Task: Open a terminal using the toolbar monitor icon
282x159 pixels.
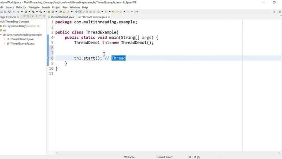Action: coord(9,12)
